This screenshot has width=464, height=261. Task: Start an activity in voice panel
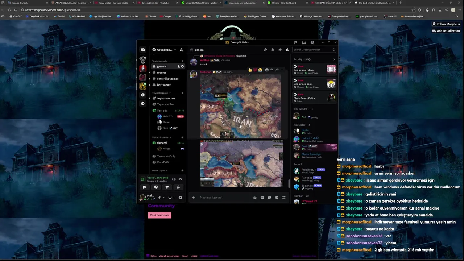click(167, 187)
